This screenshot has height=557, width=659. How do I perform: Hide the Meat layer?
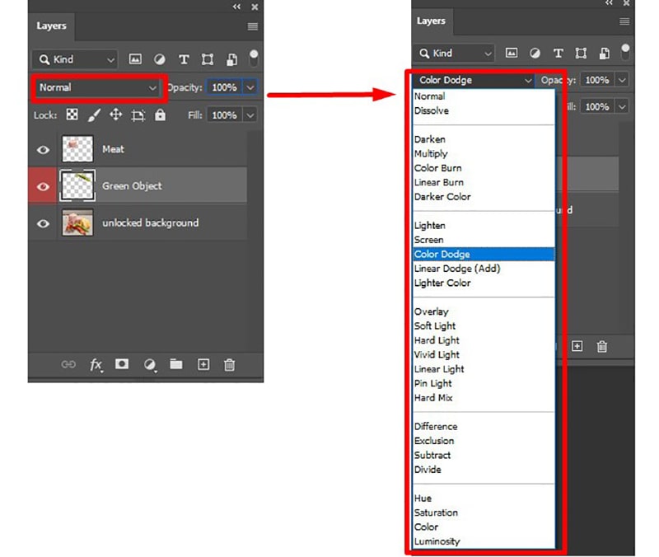44,148
